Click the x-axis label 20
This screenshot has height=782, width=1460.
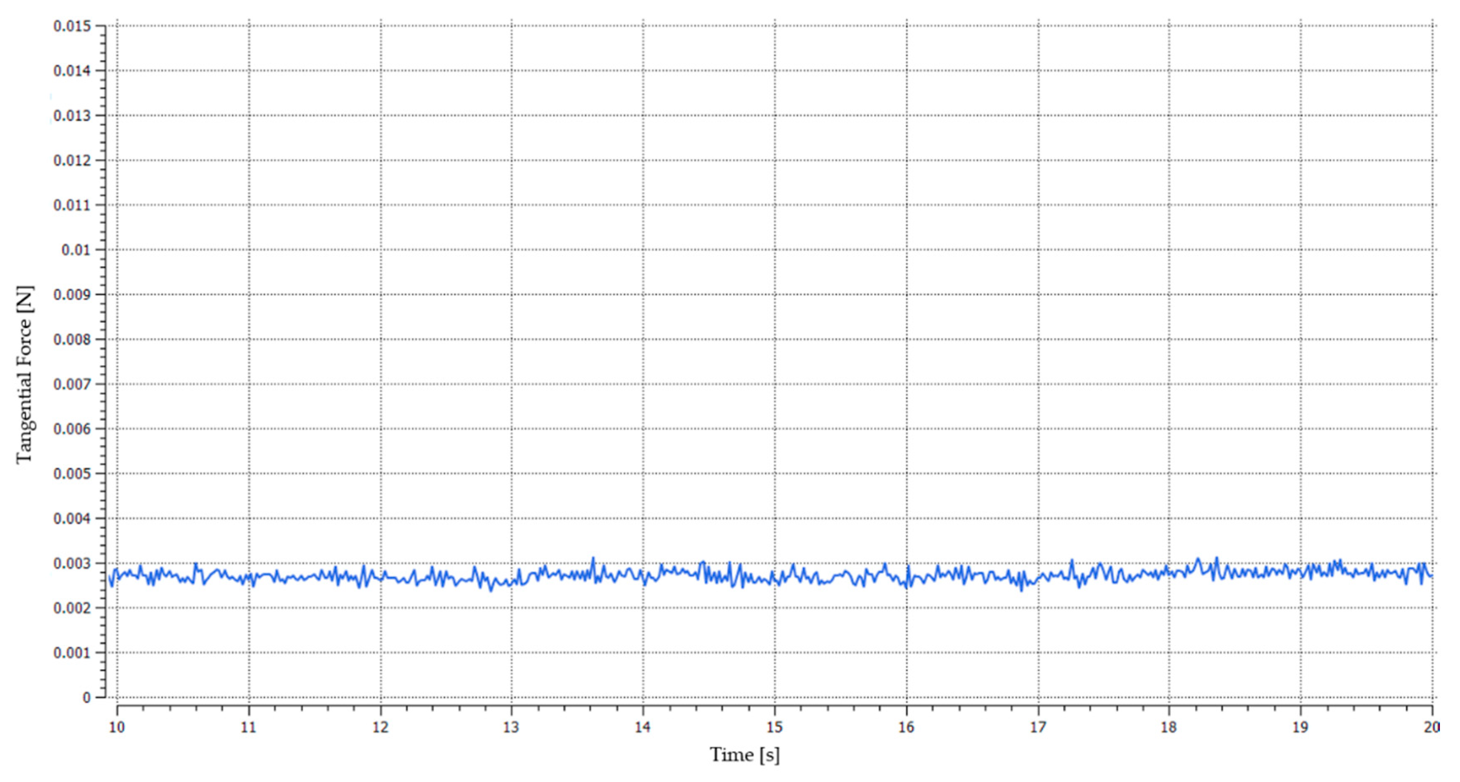pyautogui.click(x=1432, y=727)
